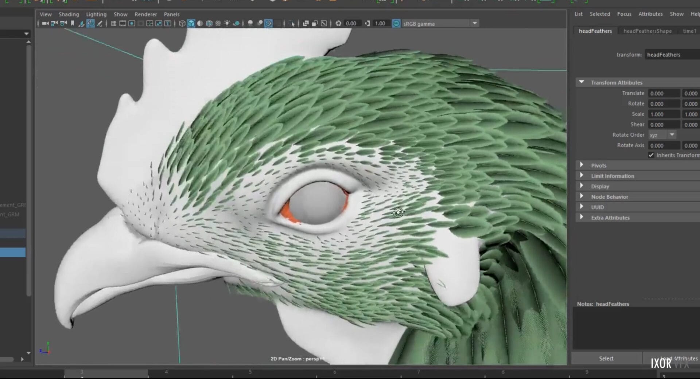Screen dimensions: 700x379
Task: Click the Smooth Shade All cube icon
Action: [x=191, y=24]
